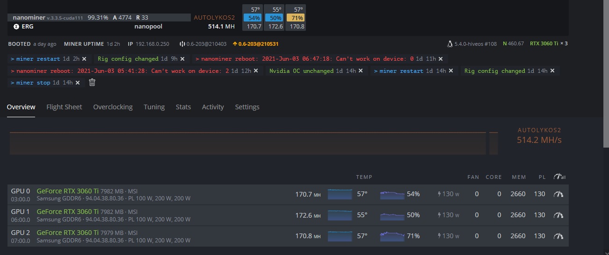Screen dimensions: 609x255
Task: Open overclock gauge icon for GPU 2
Action: [x=558, y=236]
